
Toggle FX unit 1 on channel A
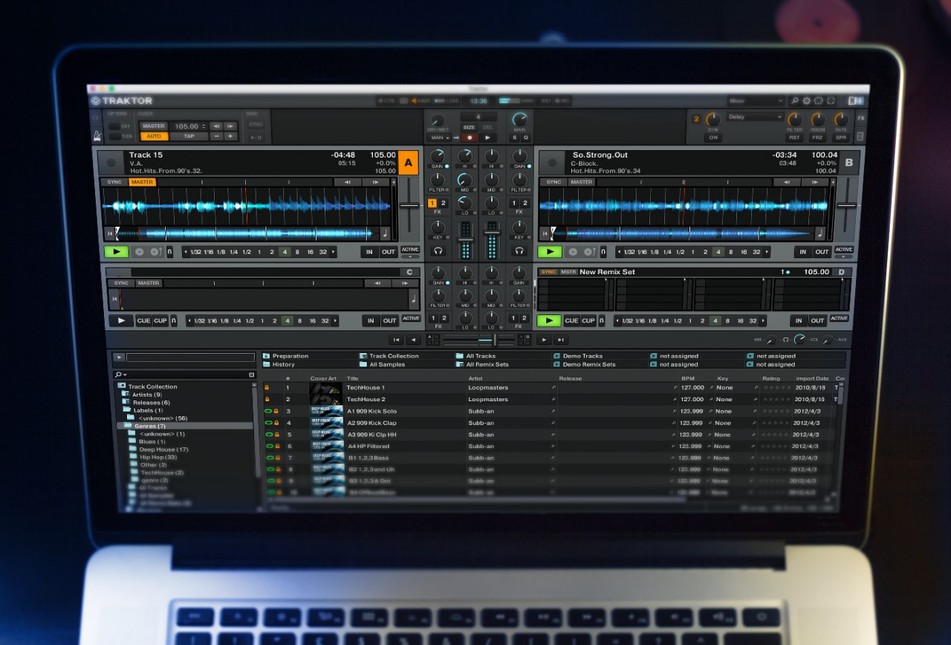432,203
